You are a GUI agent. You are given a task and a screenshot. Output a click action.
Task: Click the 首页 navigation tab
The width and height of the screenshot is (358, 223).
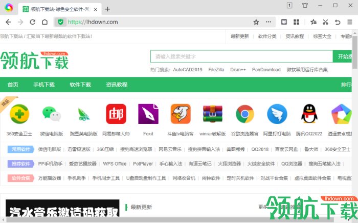(13, 85)
